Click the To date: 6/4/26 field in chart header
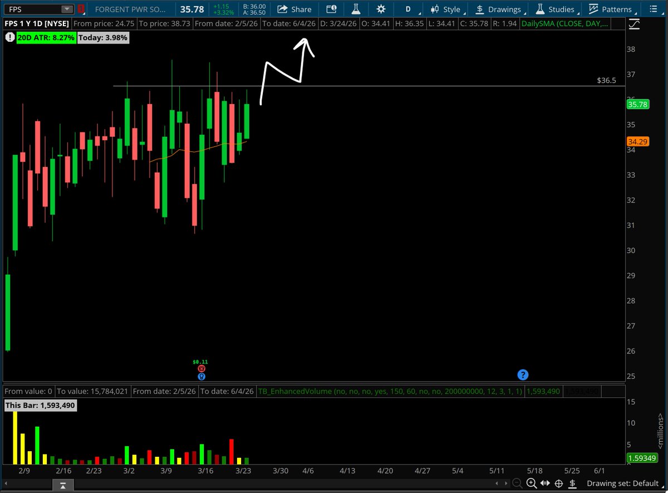The image size is (668, 493). click(289, 24)
